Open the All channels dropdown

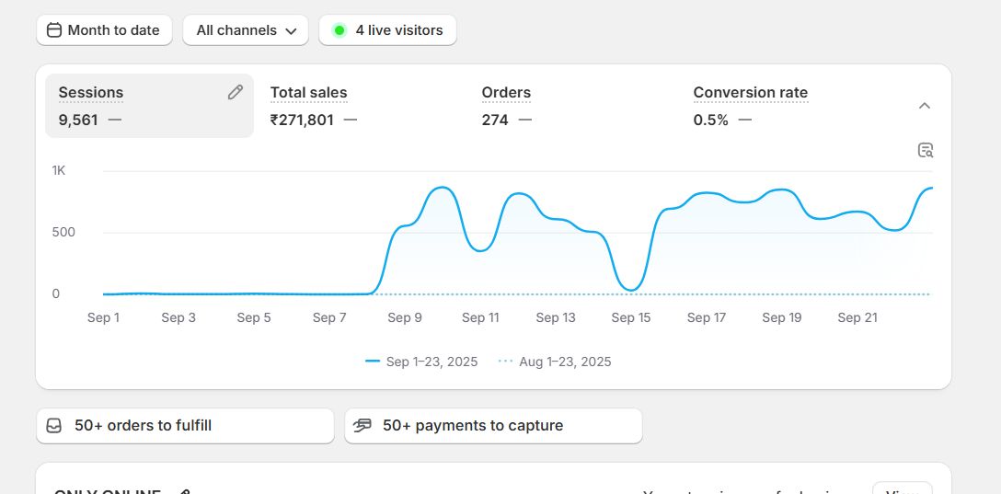246,30
